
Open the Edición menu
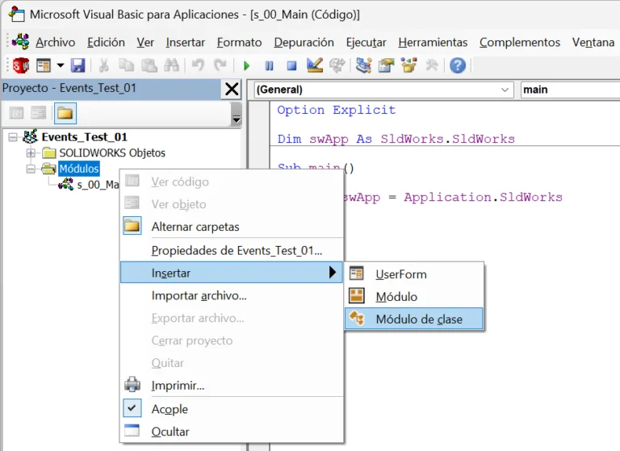[x=106, y=42]
